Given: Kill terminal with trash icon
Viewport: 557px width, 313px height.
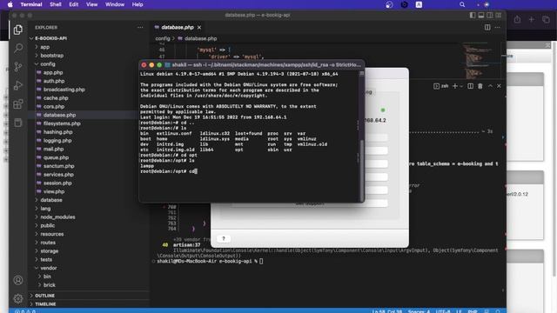Looking at the screenshot, I should (480, 86).
